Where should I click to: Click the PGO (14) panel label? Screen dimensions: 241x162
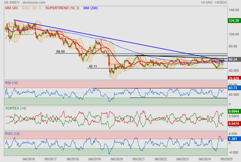[12, 134]
